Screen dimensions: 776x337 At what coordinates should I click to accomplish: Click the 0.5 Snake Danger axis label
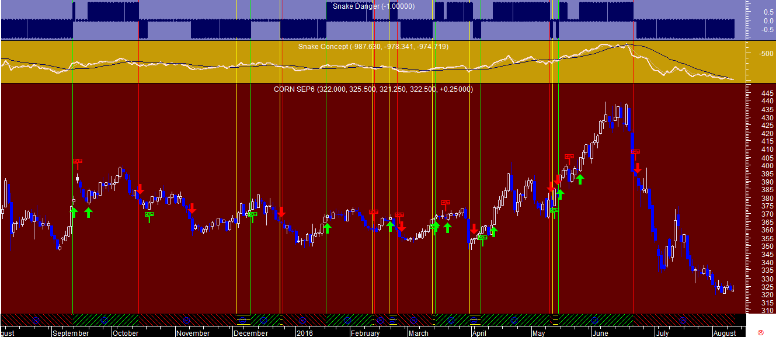click(768, 12)
